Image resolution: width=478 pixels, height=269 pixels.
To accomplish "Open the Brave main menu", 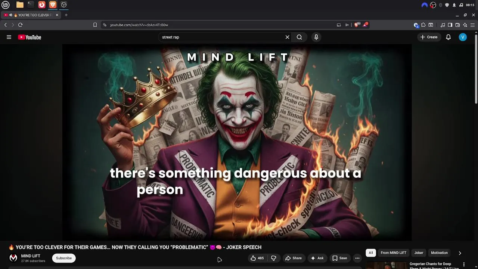I will click(473, 25).
